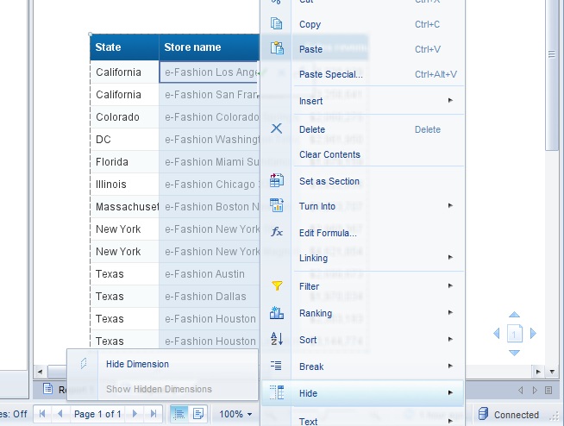Expand the Linking submenu arrow
This screenshot has height=426, width=564.
click(x=450, y=257)
